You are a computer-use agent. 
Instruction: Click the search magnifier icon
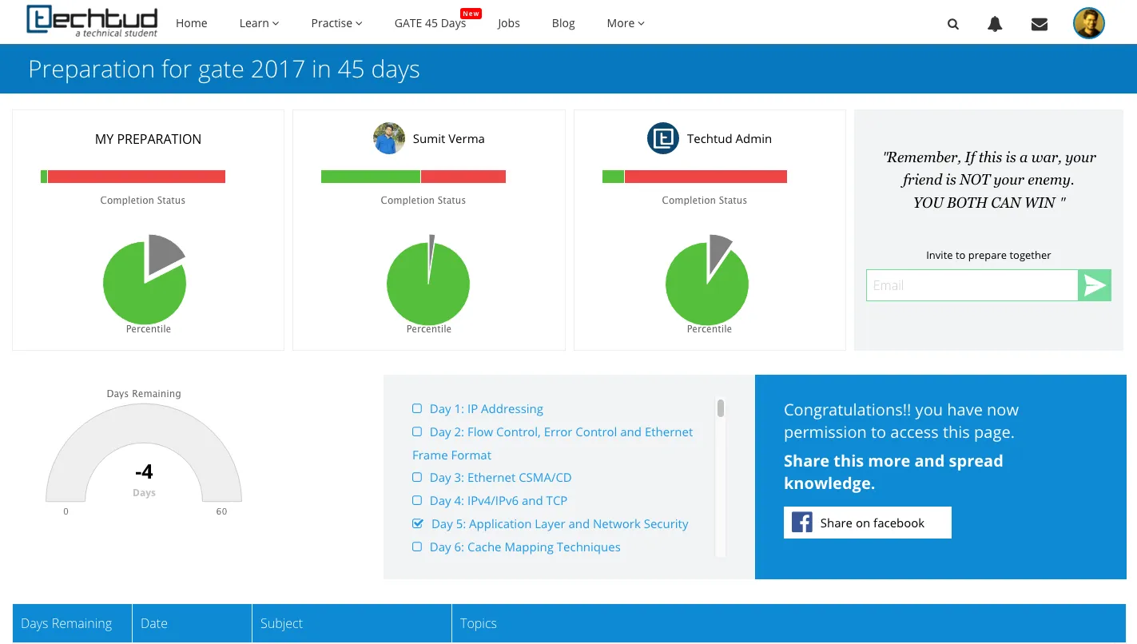click(952, 24)
